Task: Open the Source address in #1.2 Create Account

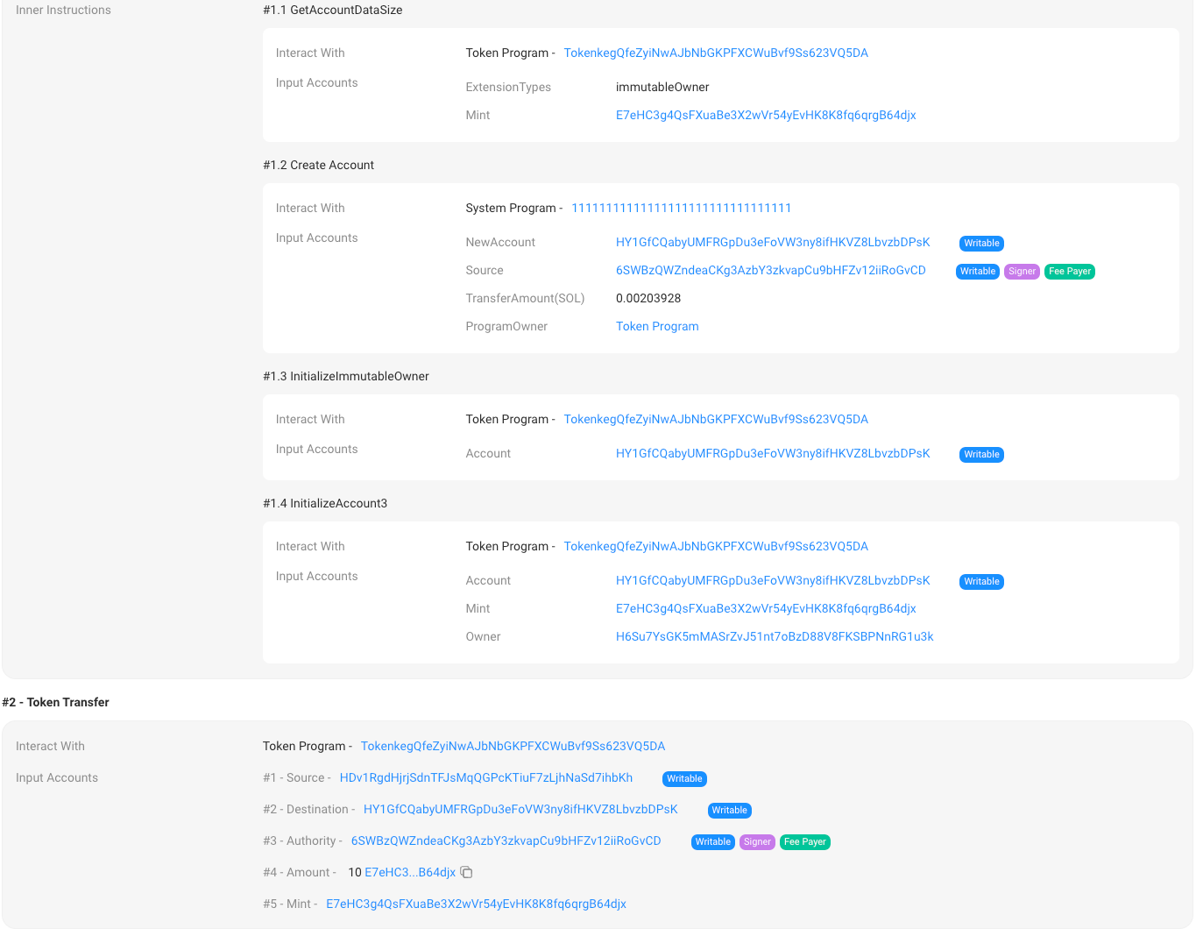Action: click(x=770, y=271)
